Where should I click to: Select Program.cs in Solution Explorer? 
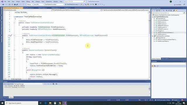pyautogui.click(x=161, y=31)
